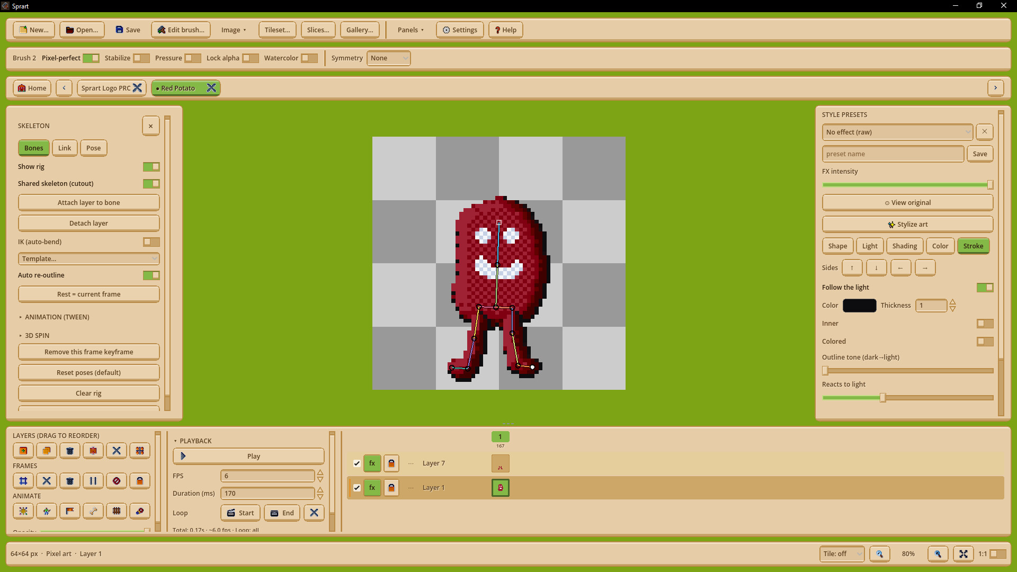Screen dimensions: 1017x572
Task: Open the Symmetry dropdown
Action: pos(389,58)
